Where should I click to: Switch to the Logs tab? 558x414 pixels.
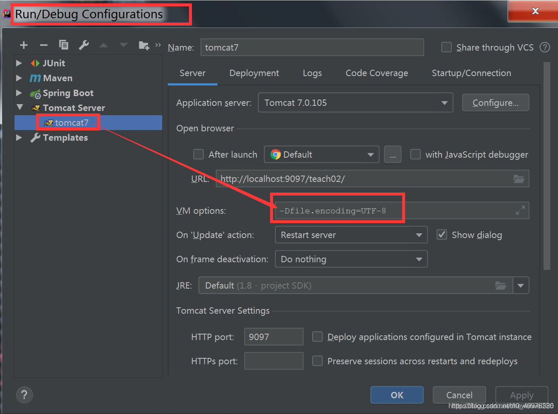[x=312, y=73]
